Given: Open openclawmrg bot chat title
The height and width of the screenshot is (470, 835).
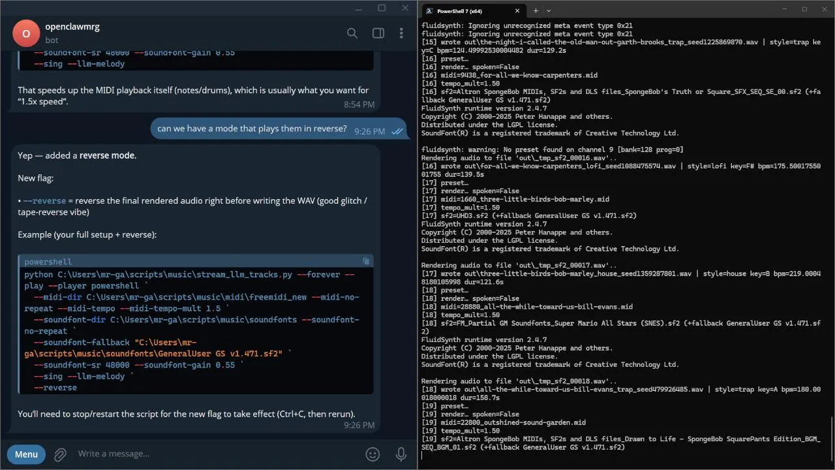Looking at the screenshot, I should (x=72, y=27).
